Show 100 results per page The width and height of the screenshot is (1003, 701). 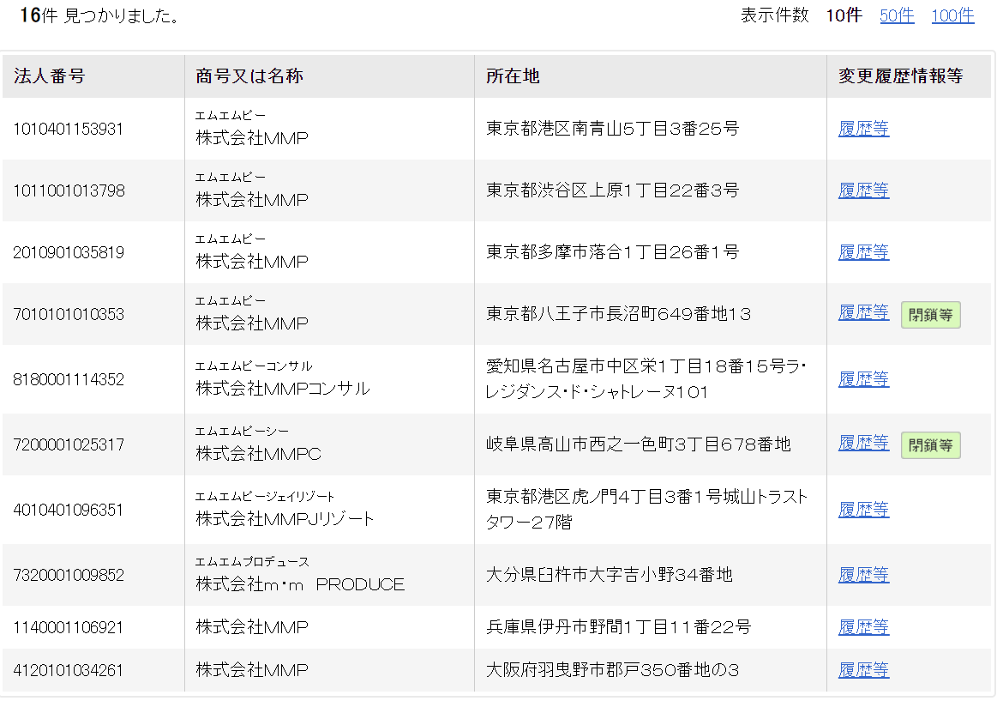[x=952, y=16]
